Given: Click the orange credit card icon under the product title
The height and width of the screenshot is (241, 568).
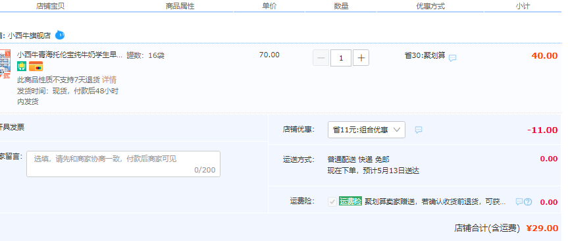Looking at the screenshot, I should tap(36, 67).
